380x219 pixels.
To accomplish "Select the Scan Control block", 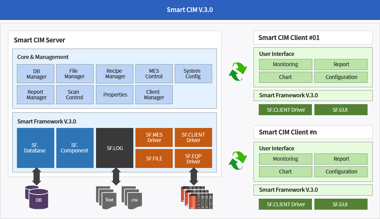I will tap(75, 94).
